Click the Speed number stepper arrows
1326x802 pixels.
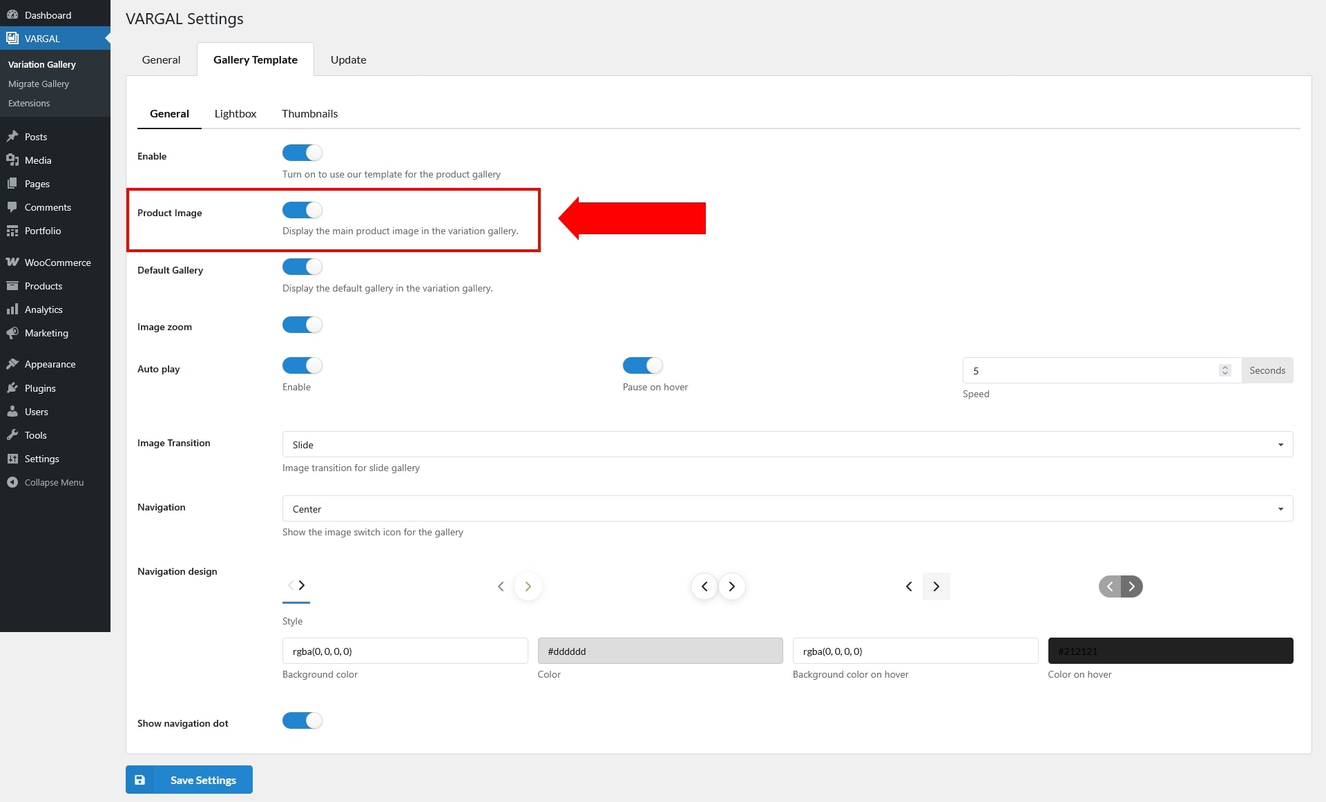tap(1225, 370)
